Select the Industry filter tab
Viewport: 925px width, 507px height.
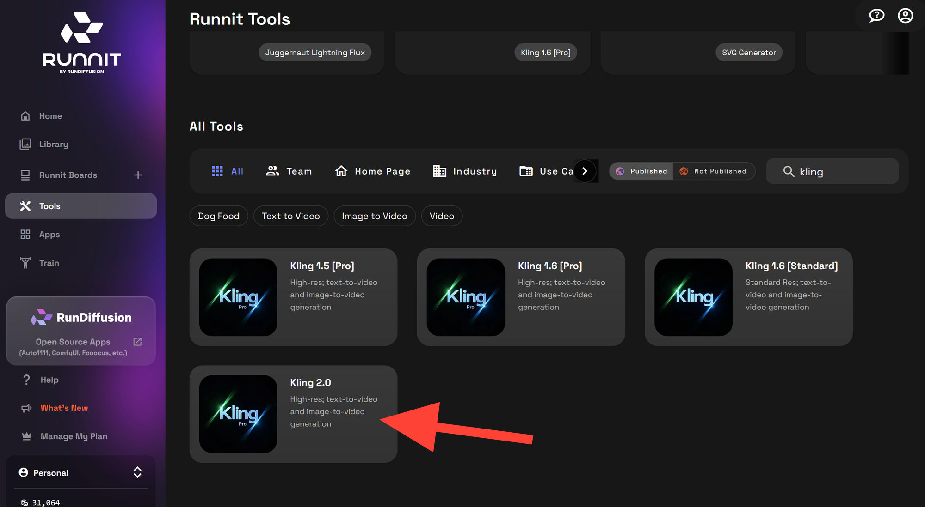465,171
